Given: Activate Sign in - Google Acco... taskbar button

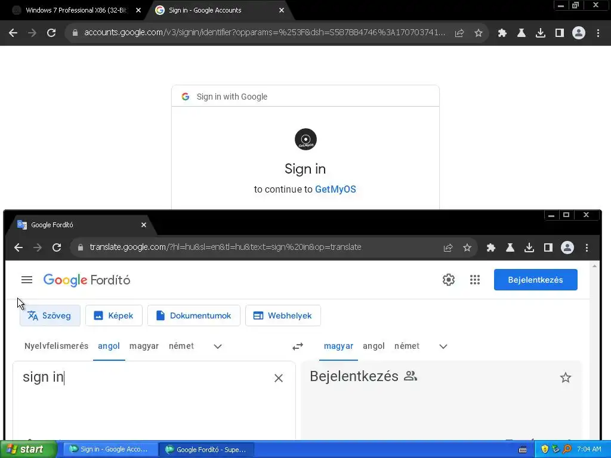Looking at the screenshot, I should [110, 450].
